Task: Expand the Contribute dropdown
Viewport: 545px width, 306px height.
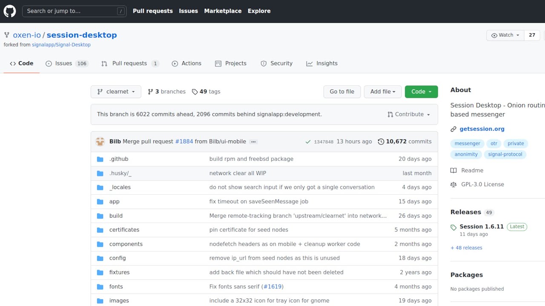Action: coord(409,114)
